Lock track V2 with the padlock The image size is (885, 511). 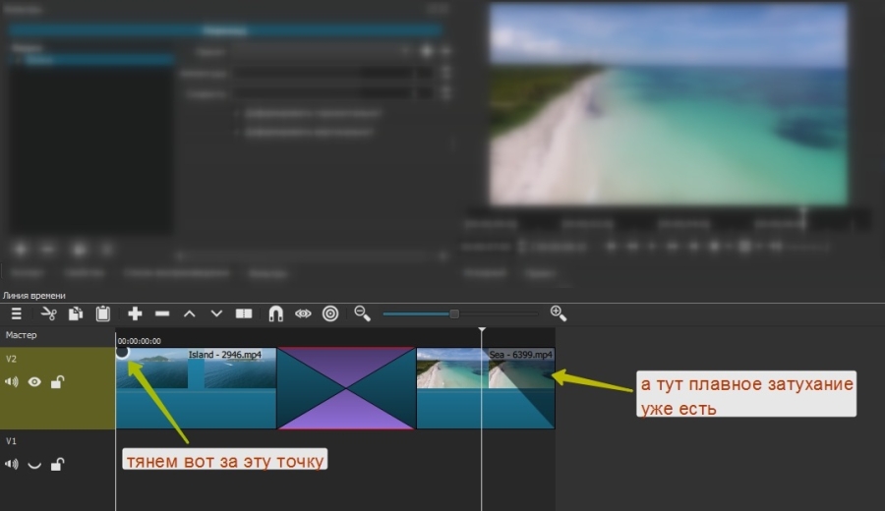pos(57,382)
